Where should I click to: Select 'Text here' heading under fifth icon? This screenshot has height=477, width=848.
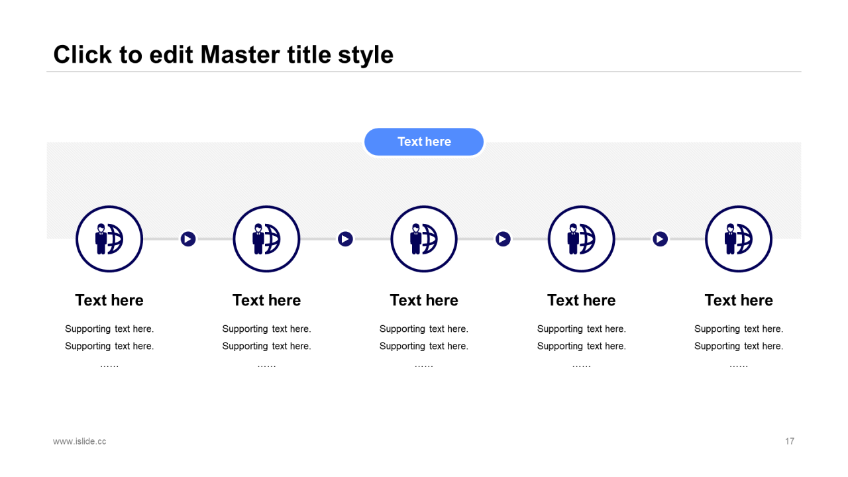[x=739, y=300]
